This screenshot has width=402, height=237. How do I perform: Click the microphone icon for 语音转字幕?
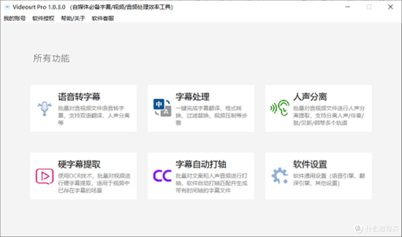pos(44,108)
